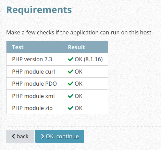The width and height of the screenshot is (161, 150).
Task: Select the text 'PHP module zip'
Action: (32, 108)
